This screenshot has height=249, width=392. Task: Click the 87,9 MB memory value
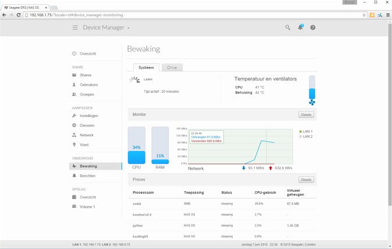(293, 204)
